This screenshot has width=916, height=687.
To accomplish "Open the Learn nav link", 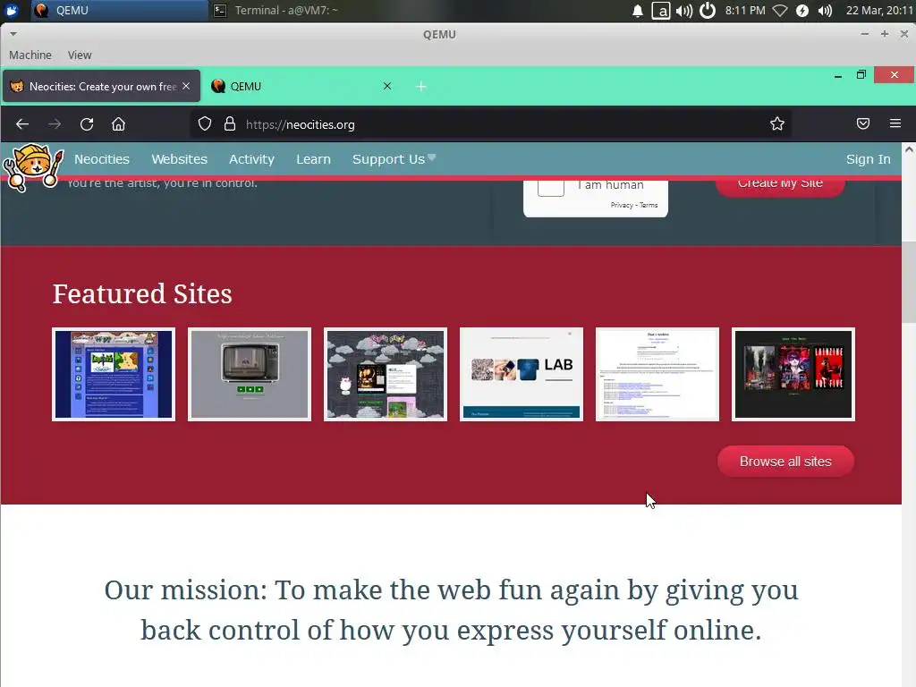I will click(x=313, y=159).
